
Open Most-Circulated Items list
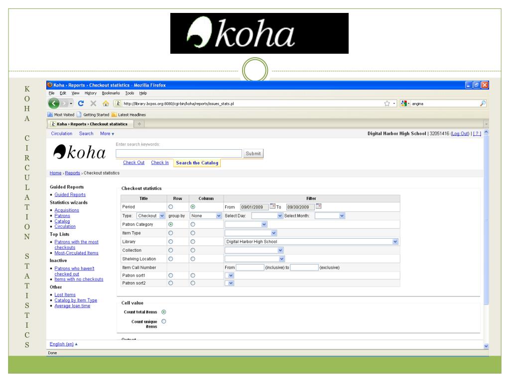pyautogui.click(x=76, y=253)
